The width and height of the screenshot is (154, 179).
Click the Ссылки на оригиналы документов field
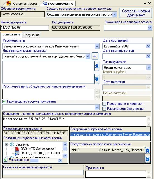pyautogui.click(x=43, y=173)
